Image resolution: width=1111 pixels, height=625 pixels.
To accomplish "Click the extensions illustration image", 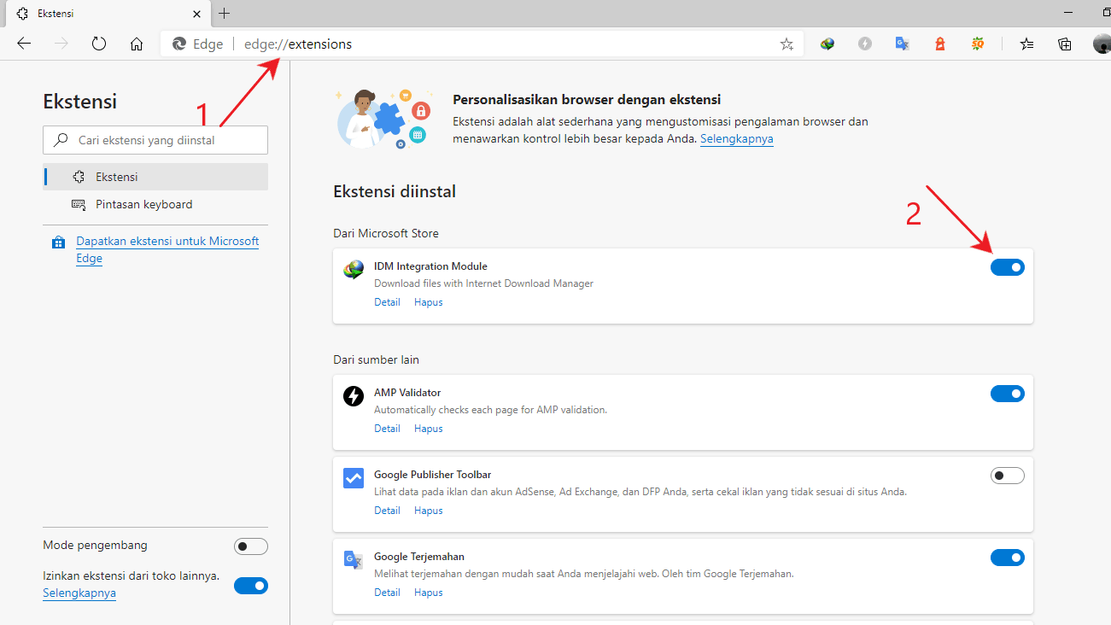I will click(x=383, y=119).
